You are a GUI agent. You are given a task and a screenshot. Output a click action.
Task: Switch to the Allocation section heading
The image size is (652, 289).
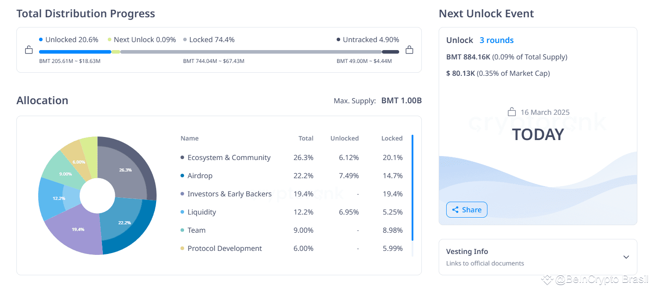[42, 101]
